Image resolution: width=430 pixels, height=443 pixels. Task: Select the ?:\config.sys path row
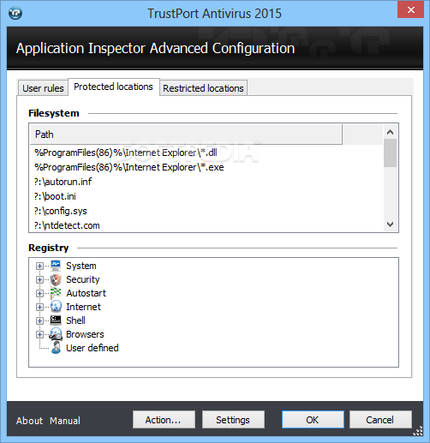(x=206, y=211)
